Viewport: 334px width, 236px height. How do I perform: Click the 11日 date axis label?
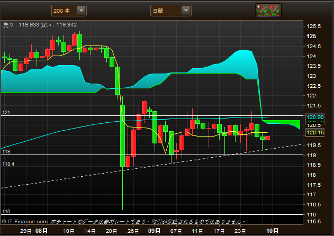(197, 231)
